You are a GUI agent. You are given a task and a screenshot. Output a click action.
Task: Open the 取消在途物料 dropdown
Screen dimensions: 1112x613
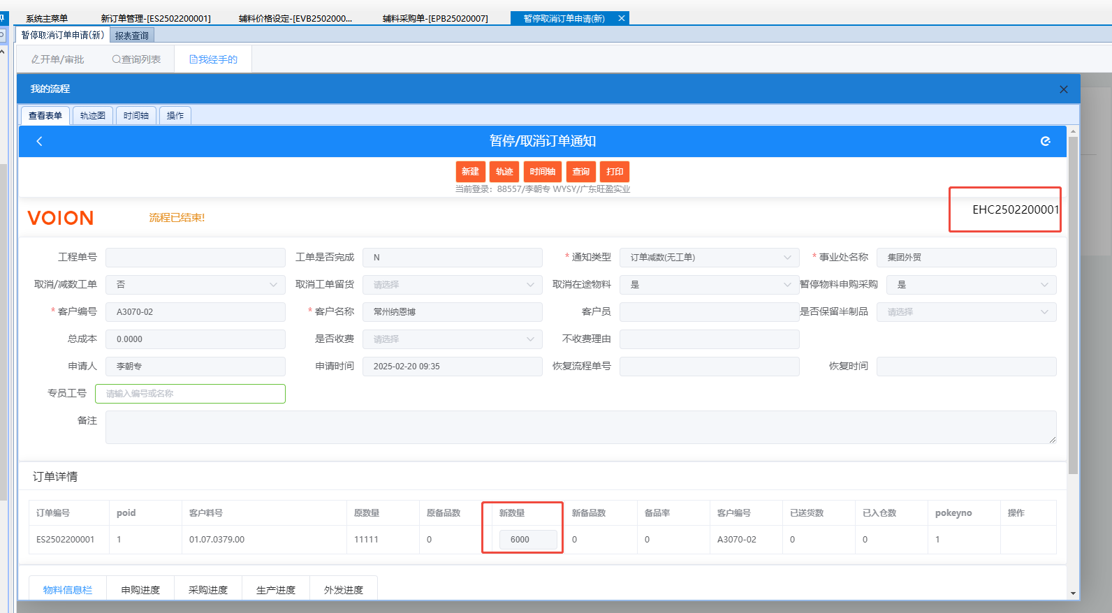710,285
